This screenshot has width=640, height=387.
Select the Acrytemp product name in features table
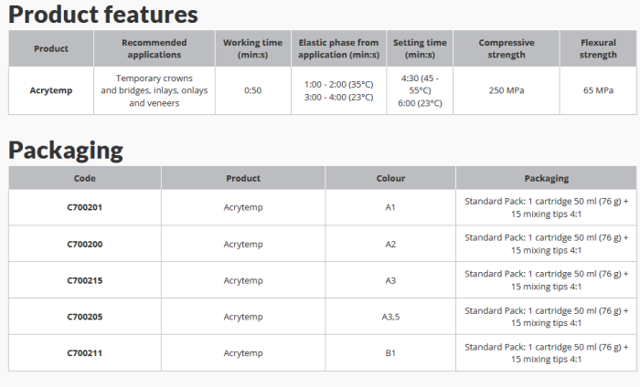click(x=51, y=90)
